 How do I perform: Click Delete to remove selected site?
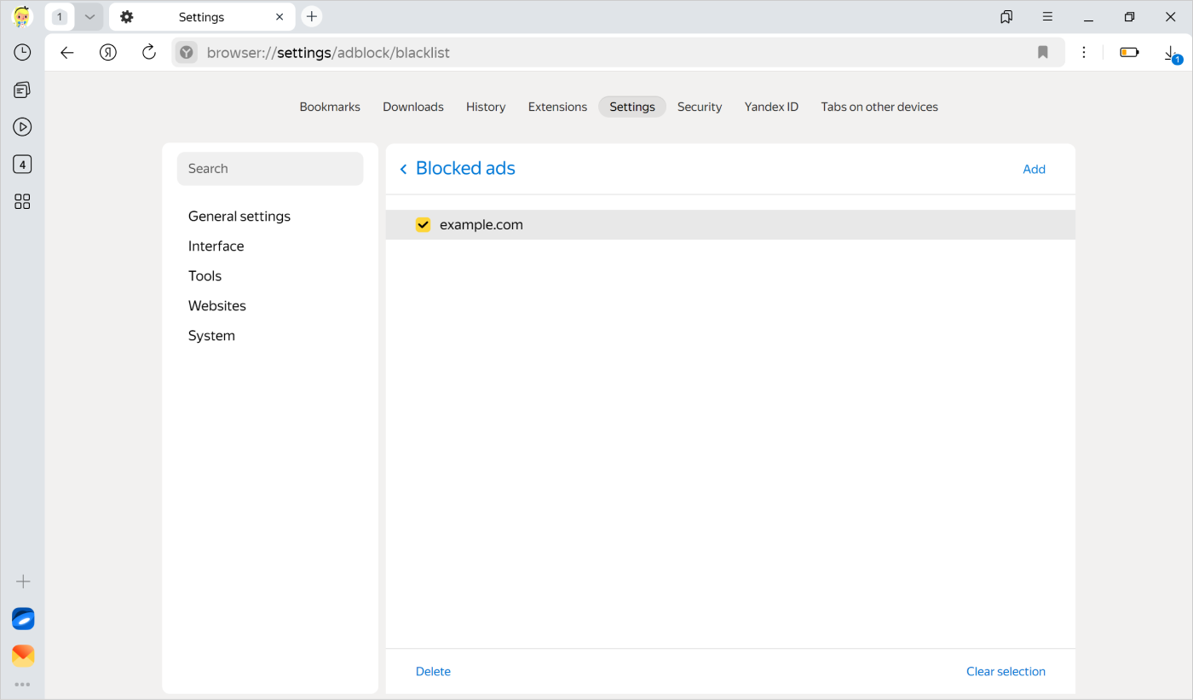point(433,671)
